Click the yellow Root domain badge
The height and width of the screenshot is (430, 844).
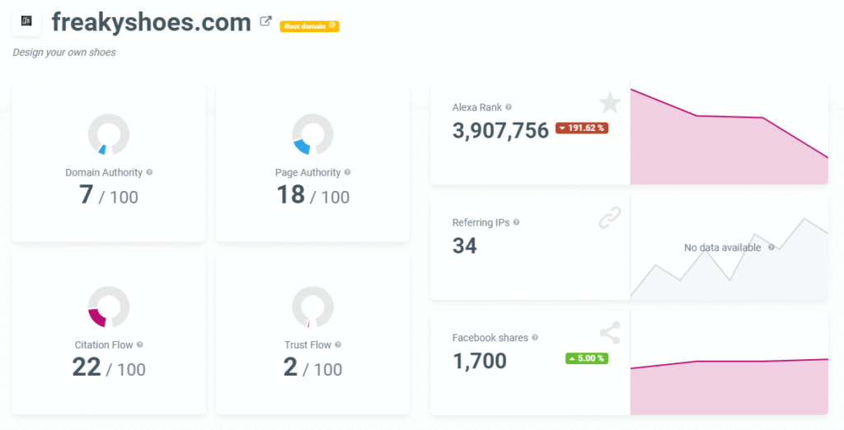point(309,26)
